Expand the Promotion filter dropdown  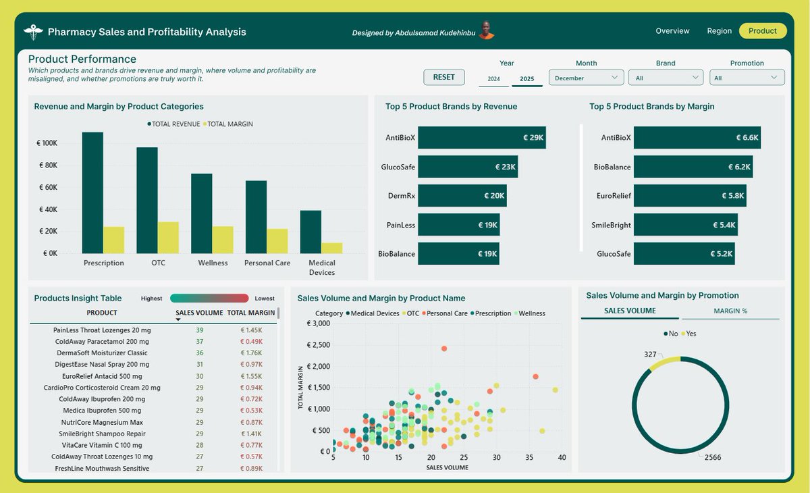click(x=747, y=78)
